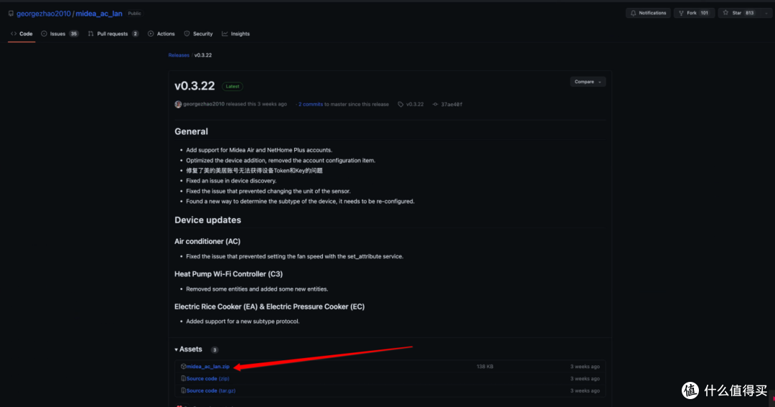This screenshot has width=775, height=407.
Task: Click the 138 KB file size text
Action: coord(485,367)
